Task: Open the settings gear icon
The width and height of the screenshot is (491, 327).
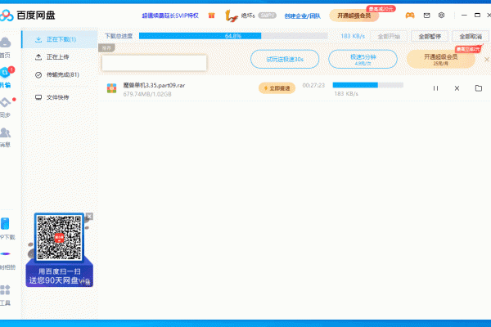Action: pos(441,15)
